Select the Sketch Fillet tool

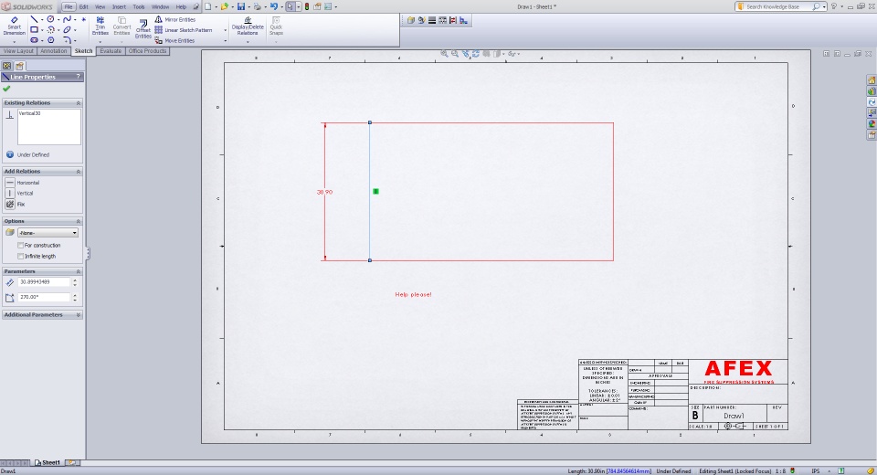click(x=67, y=40)
